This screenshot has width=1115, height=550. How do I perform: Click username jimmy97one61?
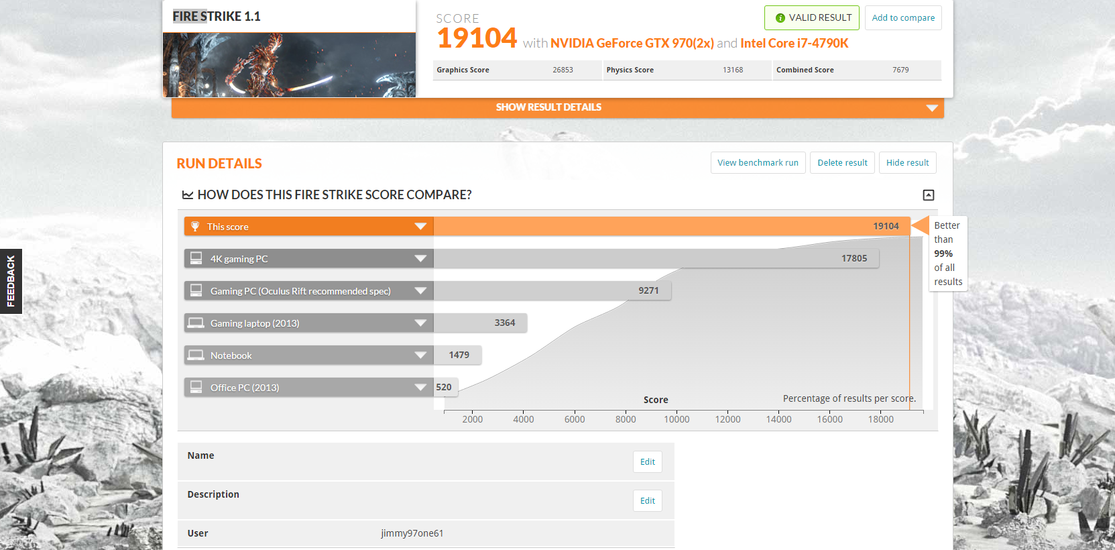click(412, 533)
